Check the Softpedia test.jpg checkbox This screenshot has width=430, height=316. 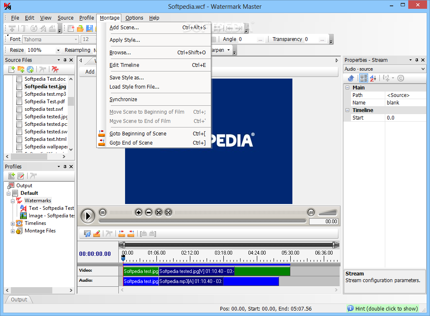pos(19,87)
